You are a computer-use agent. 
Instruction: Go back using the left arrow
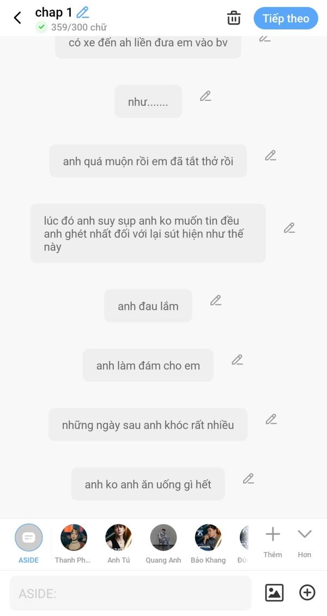(x=17, y=18)
